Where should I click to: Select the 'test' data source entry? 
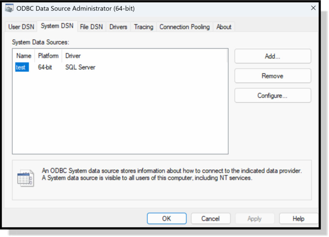pos(21,68)
